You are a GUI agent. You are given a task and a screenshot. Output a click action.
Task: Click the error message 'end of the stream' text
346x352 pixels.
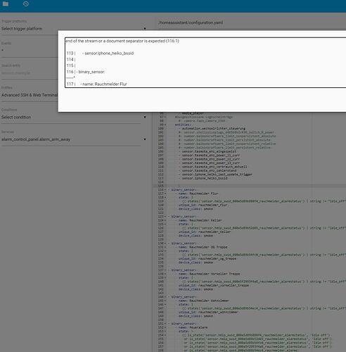click(x=122, y=41)
